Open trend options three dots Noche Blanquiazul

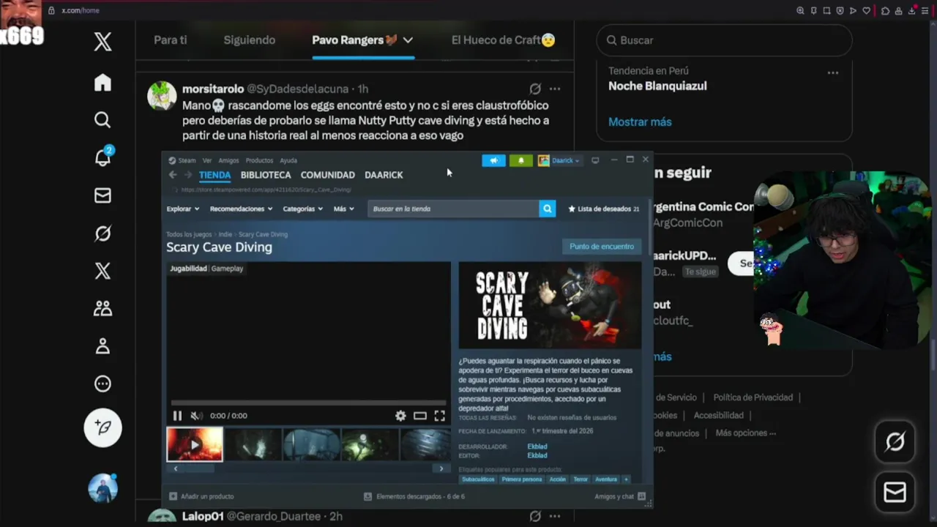pos(832,72)
